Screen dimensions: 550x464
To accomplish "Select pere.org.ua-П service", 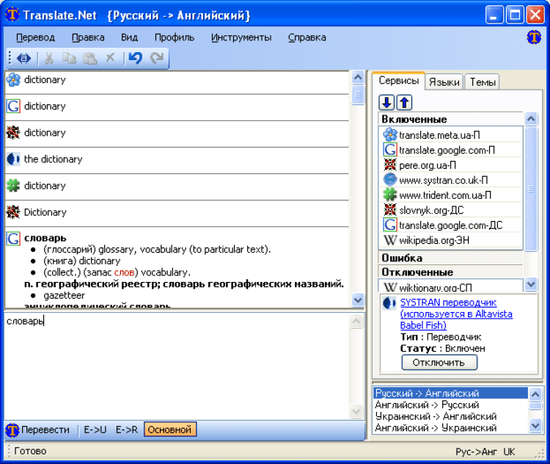I will click(x=451, y=165).
